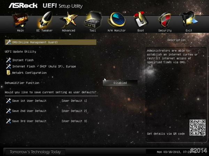Click wrench icon beside Internet Flash
Screen dimensions: 209x156
(x=8, y=66)
